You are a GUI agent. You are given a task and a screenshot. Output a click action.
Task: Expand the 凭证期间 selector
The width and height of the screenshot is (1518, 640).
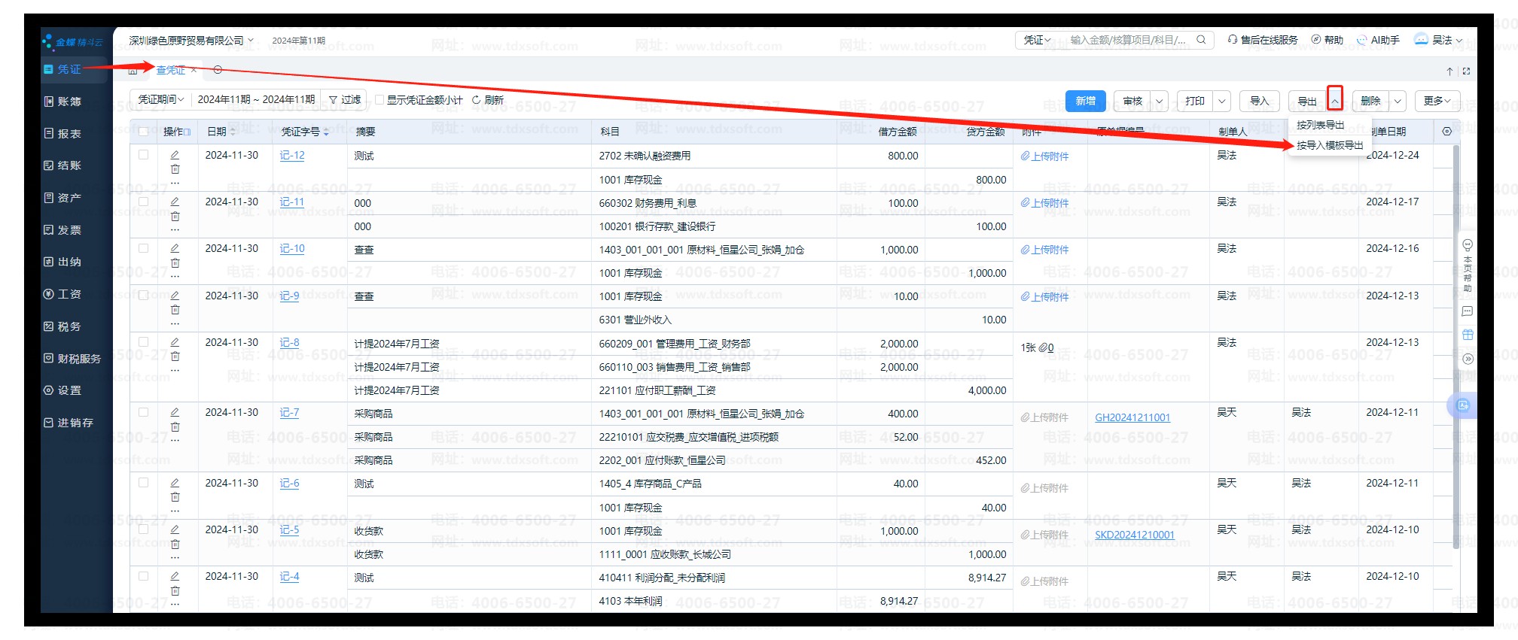(x=160, y=100)
